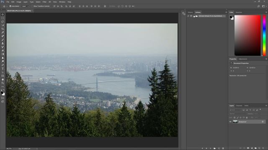Click foreground color swatch in toolbar

pyautogui.click(x=2, y=92)
